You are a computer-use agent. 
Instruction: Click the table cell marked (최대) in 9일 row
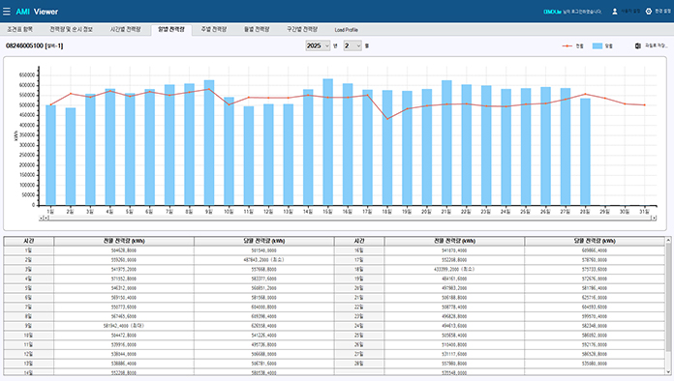click(124, 326)
